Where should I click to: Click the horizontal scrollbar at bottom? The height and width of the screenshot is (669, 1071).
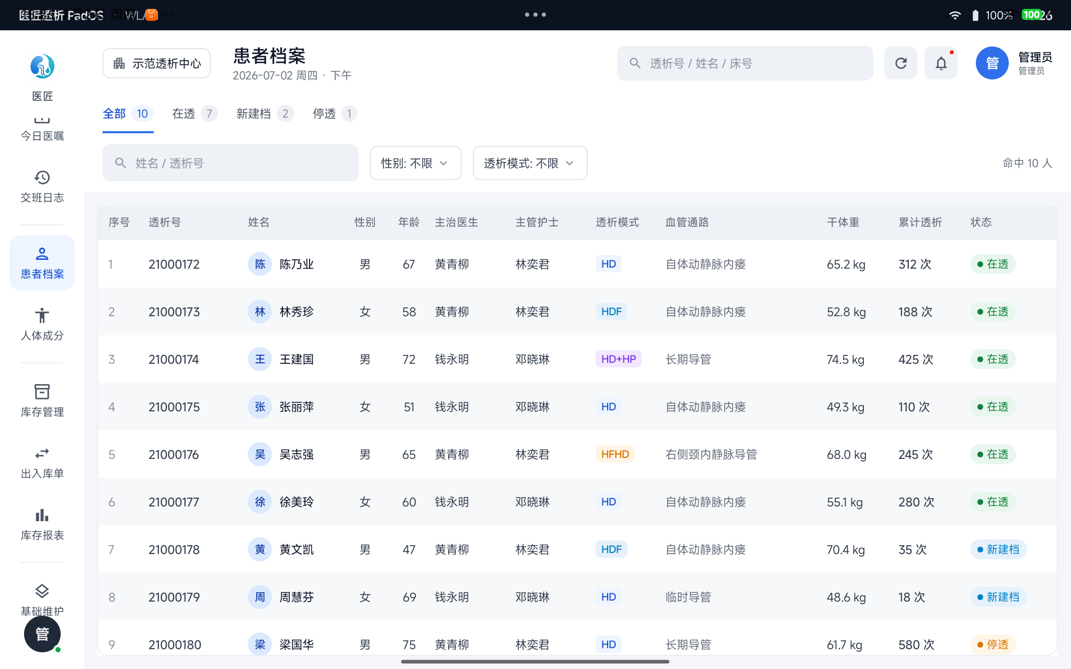[535, 662]
